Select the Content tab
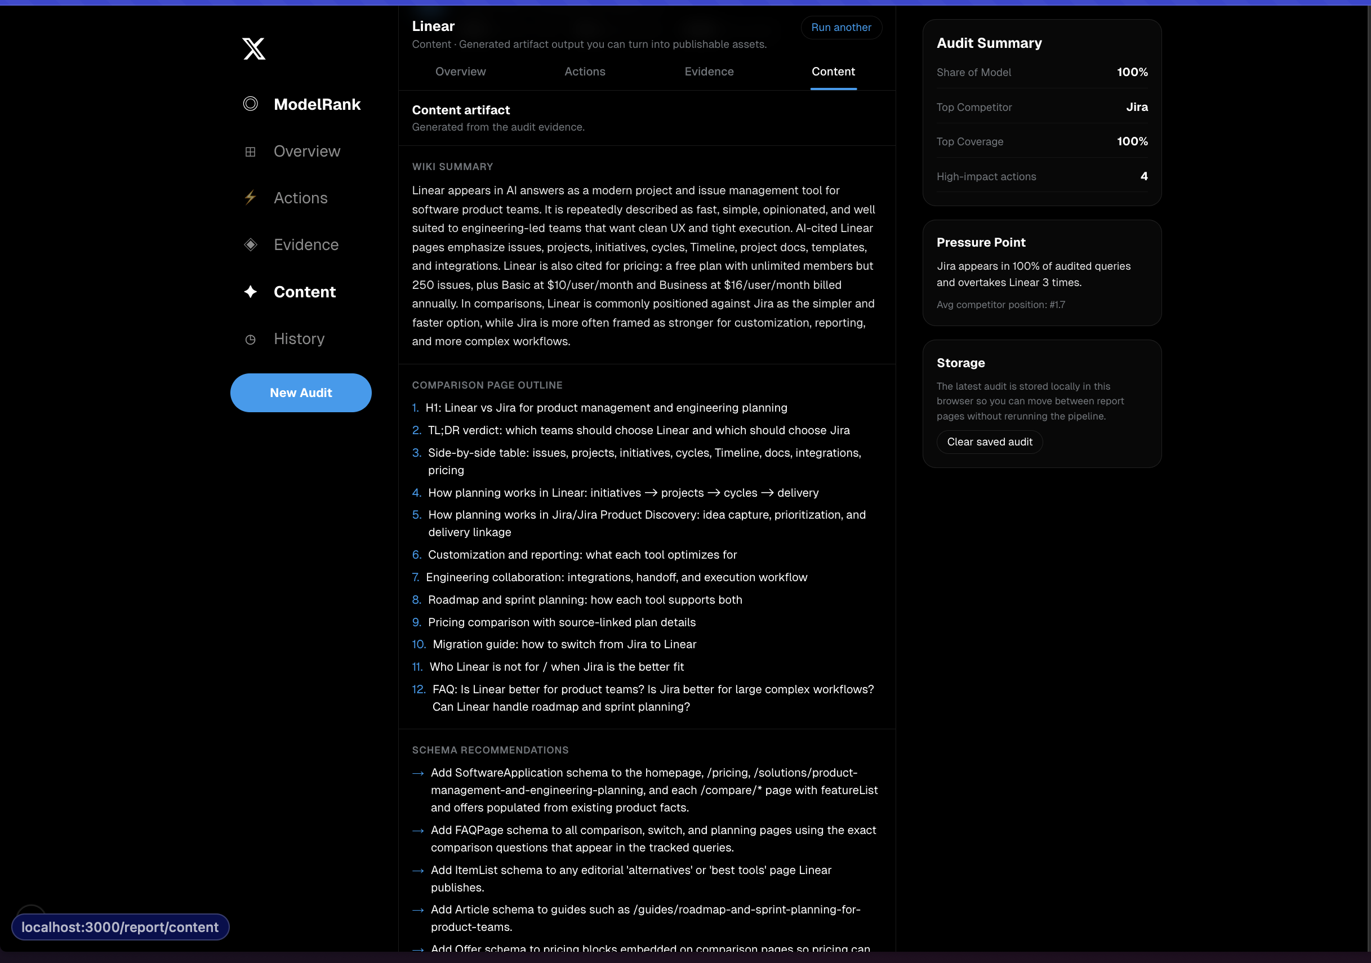The height and width of the screenshot is (963, 1371). [833, 72]
